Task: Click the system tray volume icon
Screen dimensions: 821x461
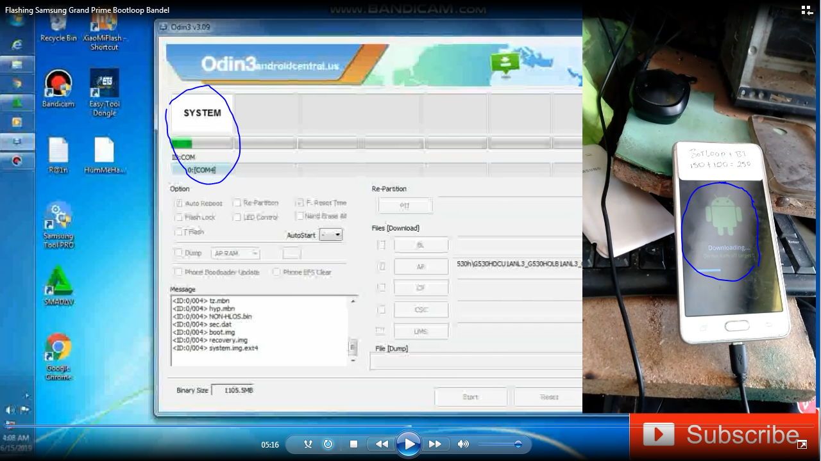Action: pyautogui.click(x=10, y=410)
